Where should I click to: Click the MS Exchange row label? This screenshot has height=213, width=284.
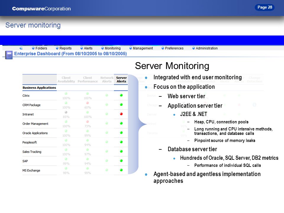(x=31, y=170)
